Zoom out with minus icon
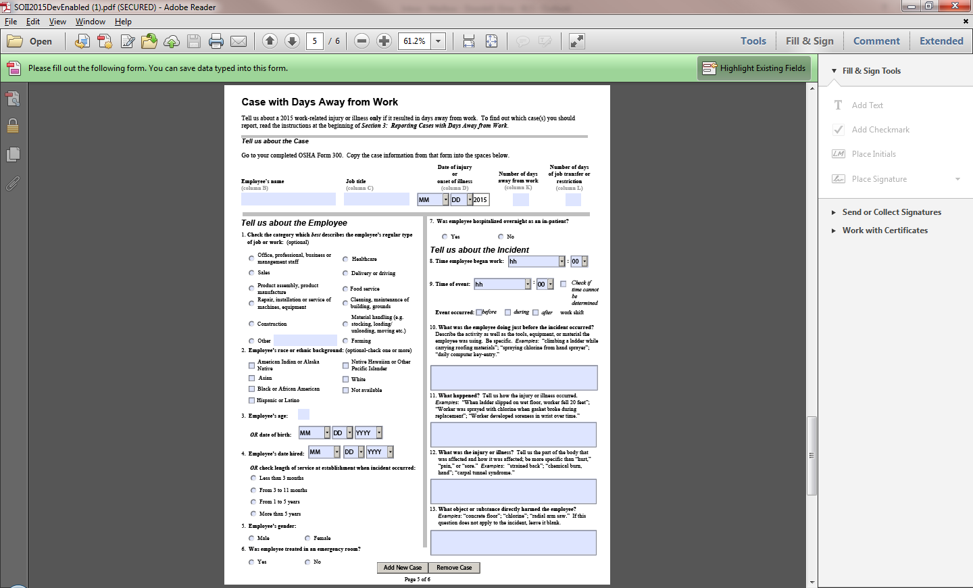Image resolution: width=973 pixels, height=588 pixels. click(x=361, y=41)
